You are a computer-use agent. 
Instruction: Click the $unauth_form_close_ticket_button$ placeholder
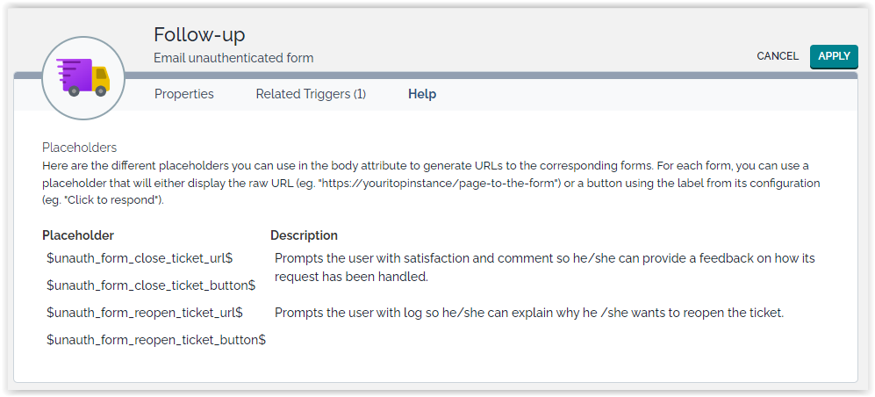click(151, 285)
